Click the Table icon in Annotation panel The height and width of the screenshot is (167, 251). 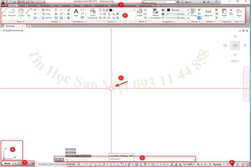pos(82,18)
